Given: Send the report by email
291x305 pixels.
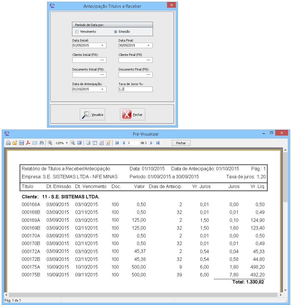Looking at the screenshot, I should tap(35, 143).
